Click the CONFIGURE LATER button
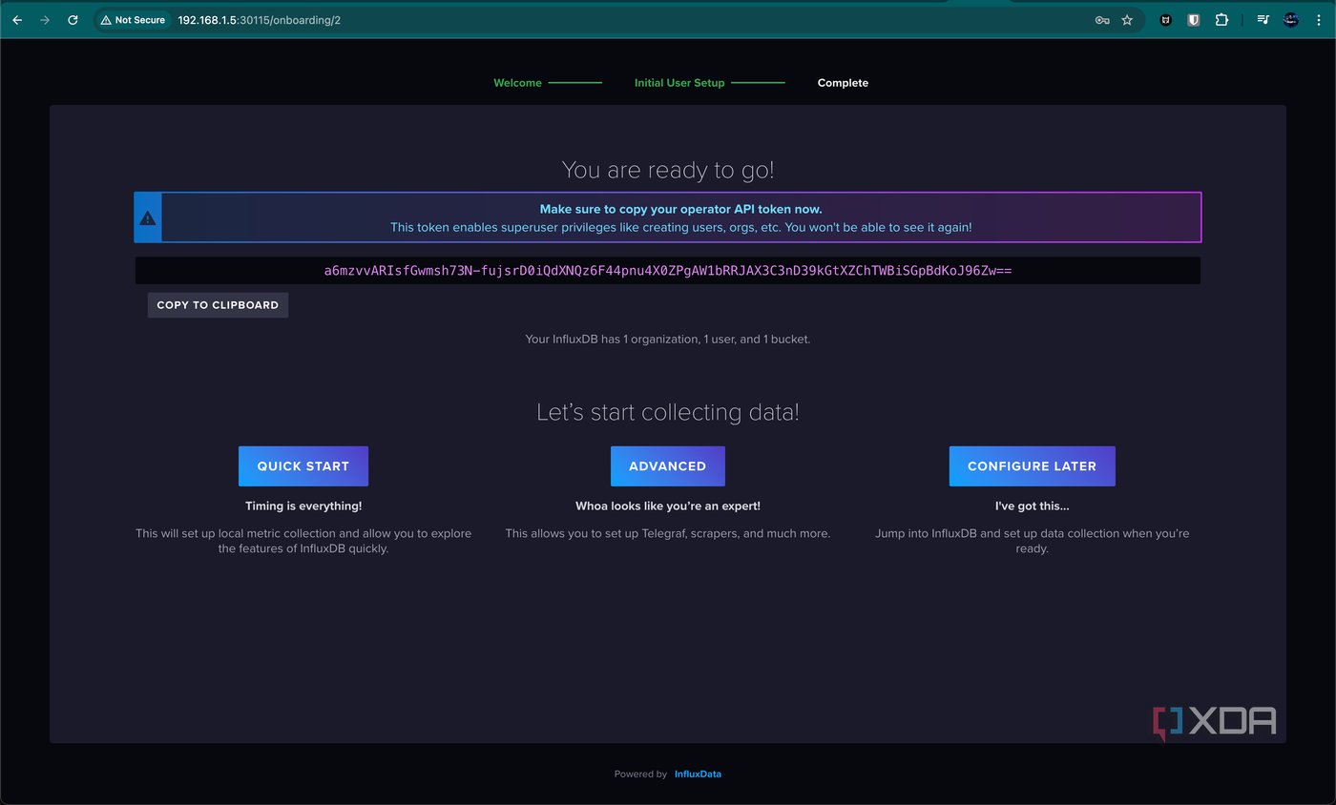This screenshot has width=1336, height=805. tap(1032, 466)
